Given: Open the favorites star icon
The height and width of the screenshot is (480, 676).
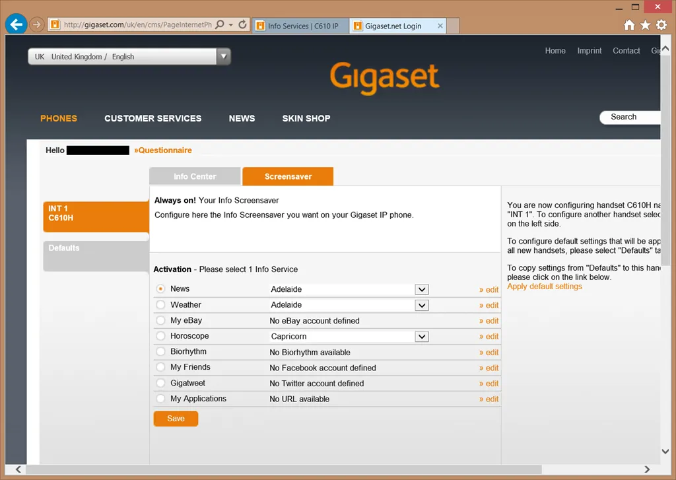Looking at the screenshot, I should [645, 25].
